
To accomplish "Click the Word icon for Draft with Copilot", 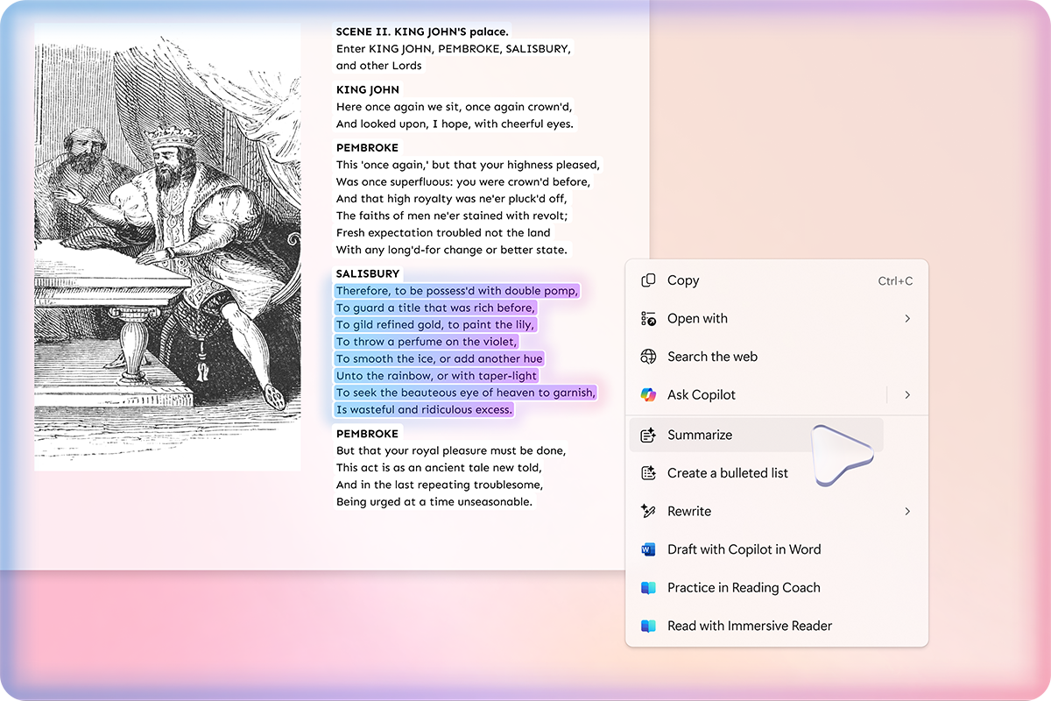I will pyautogui.click(x=648, y=549).
